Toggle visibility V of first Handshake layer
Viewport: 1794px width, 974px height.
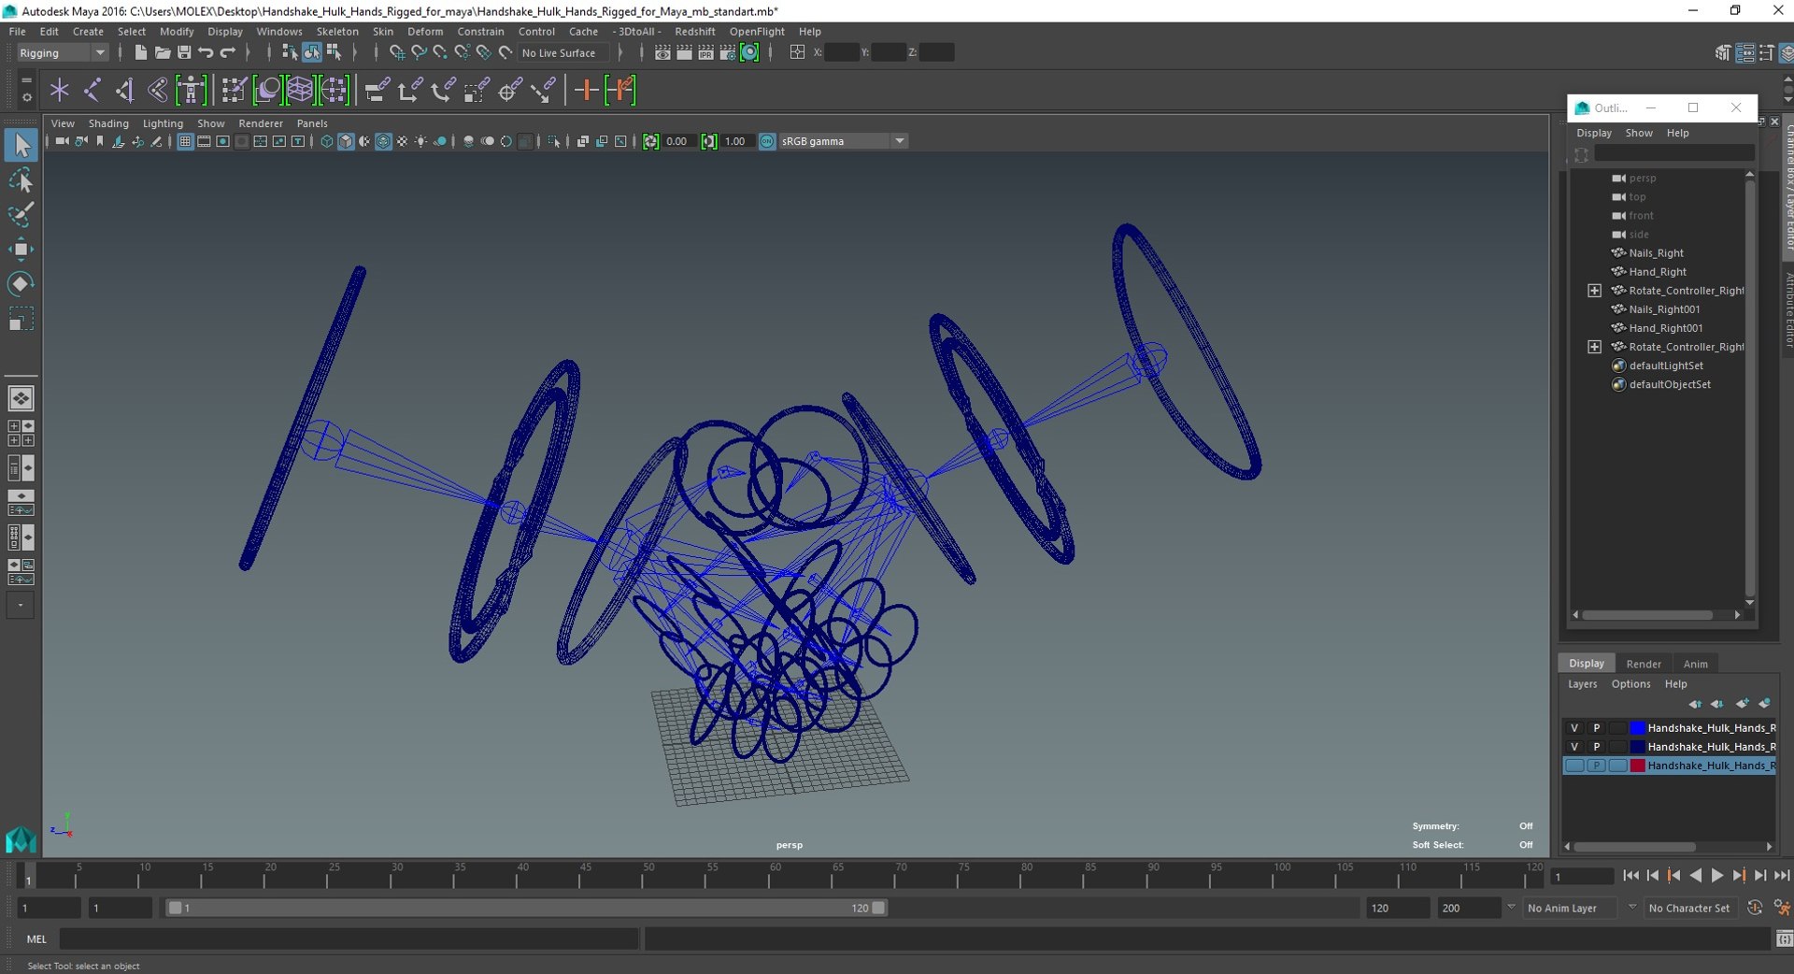[1574, 728]
